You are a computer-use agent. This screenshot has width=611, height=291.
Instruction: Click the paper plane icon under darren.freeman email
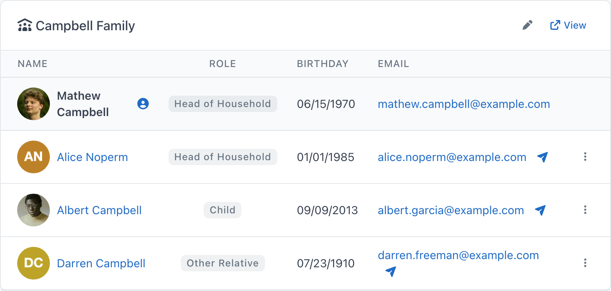[x=391, y=271]
